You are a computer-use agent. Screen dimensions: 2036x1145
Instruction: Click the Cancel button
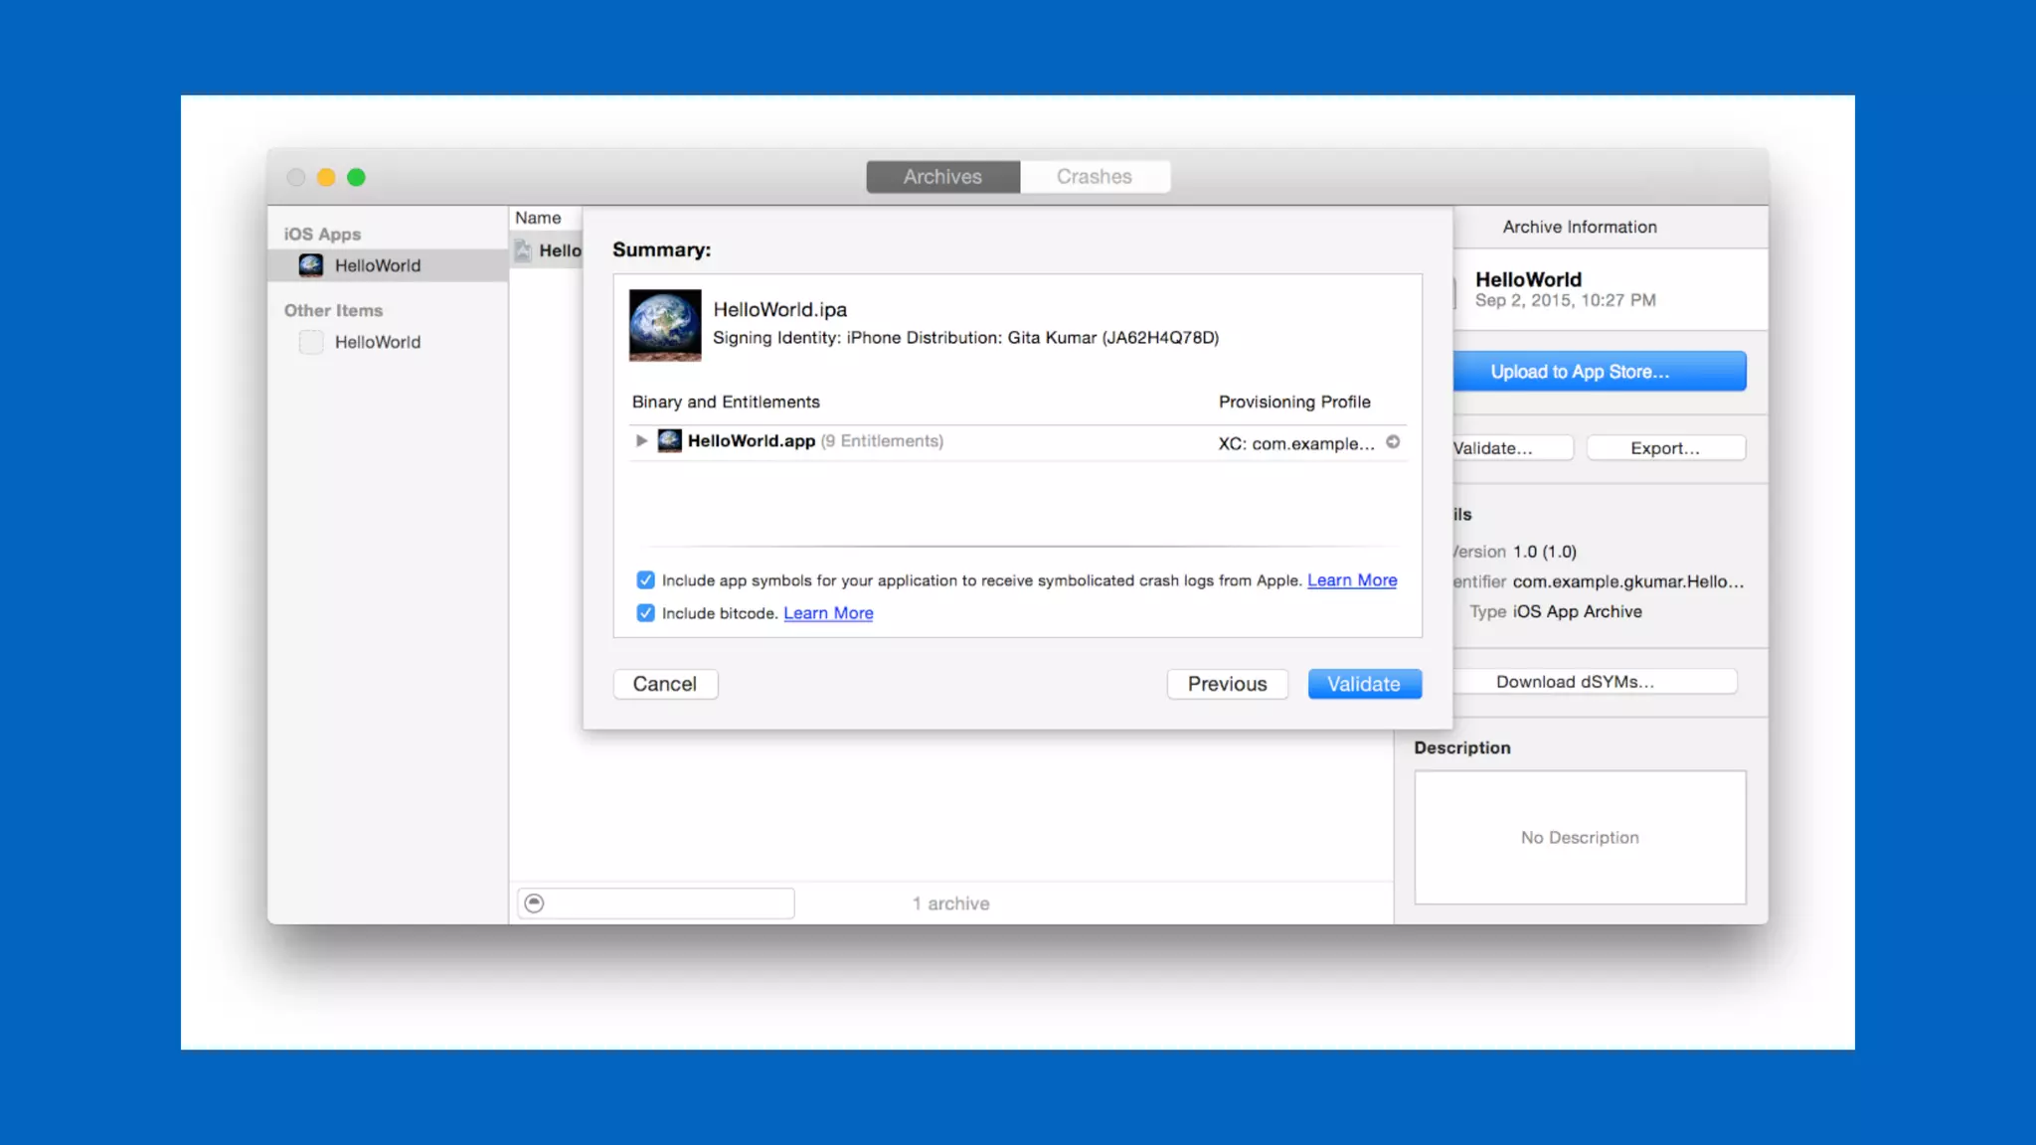point(665,684)
